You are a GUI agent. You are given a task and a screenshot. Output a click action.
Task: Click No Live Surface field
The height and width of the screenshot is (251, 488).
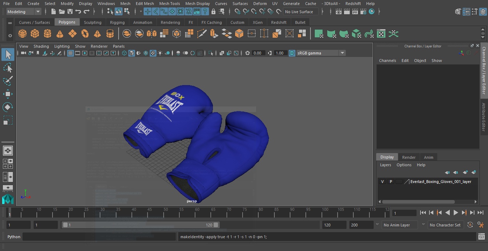[301, 12]
